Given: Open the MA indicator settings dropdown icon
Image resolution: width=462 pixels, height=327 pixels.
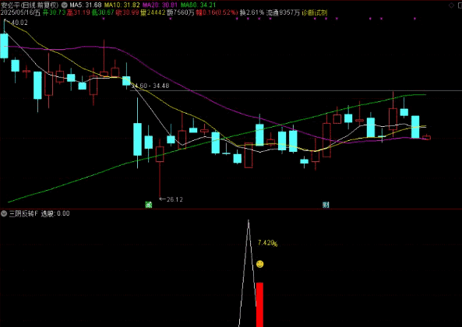Looking at the screenshot, I should tap(64, 5).
